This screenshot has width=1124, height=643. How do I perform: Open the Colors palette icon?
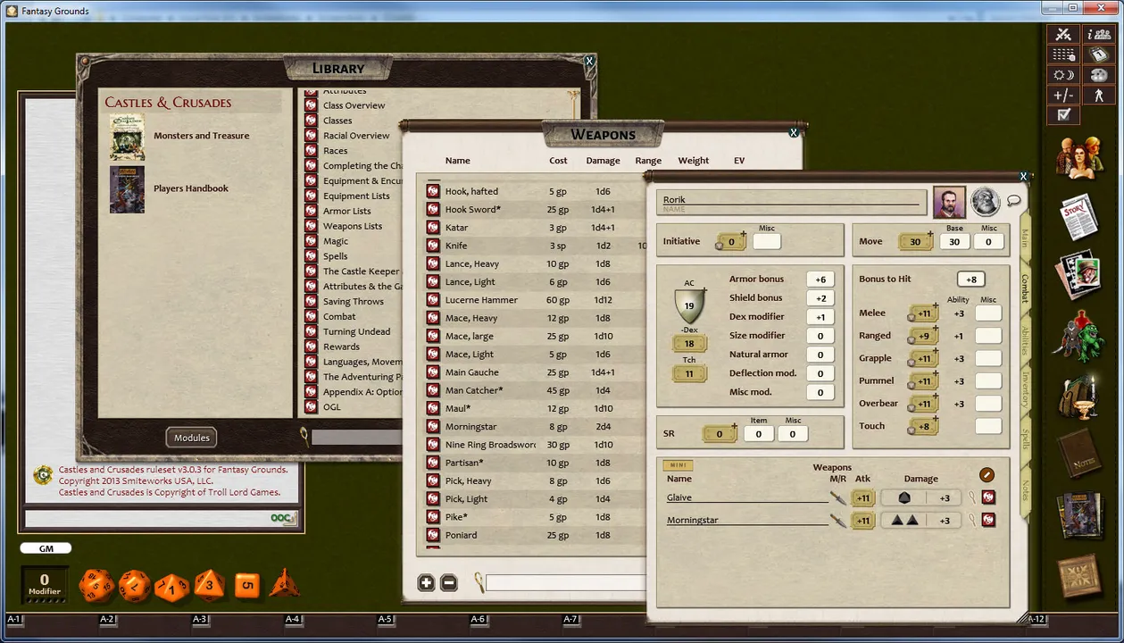click(1097, 76)
